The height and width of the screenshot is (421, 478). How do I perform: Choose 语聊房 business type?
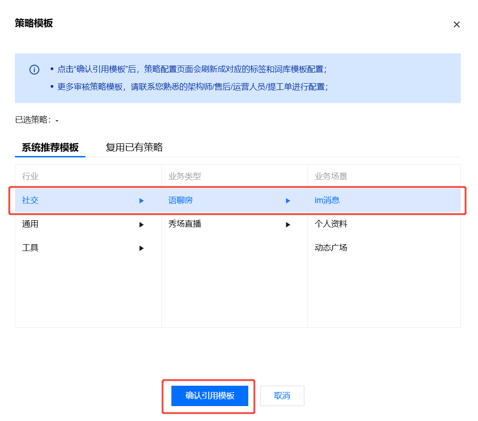(180, 200)
